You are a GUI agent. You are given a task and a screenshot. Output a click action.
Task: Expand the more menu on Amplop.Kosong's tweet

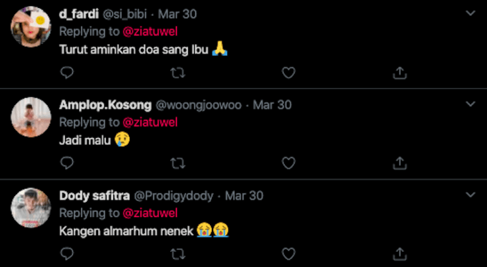tap(471, 104)
